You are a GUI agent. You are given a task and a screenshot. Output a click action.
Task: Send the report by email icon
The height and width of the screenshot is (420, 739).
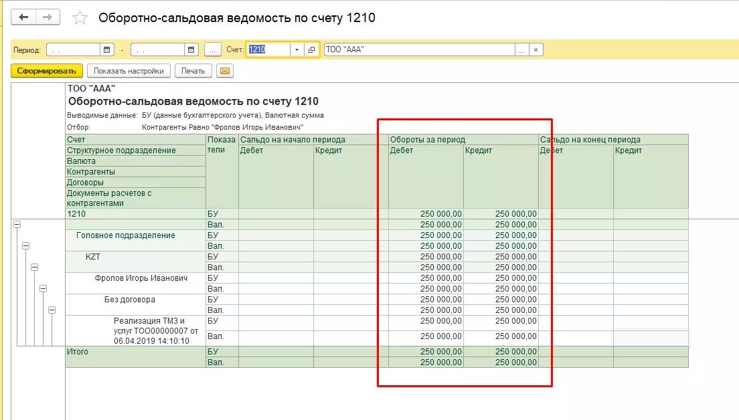[225, 71]
